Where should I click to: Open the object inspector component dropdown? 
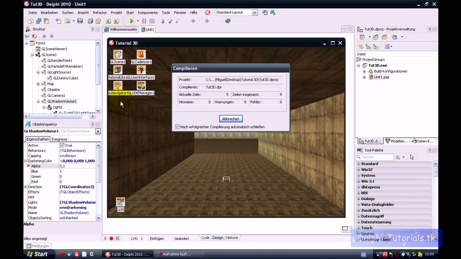(x=98, y=131)
